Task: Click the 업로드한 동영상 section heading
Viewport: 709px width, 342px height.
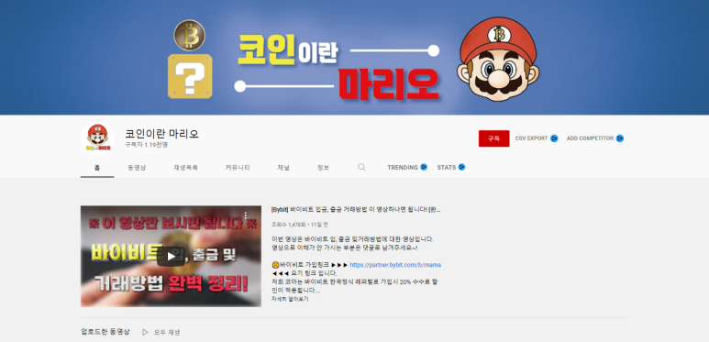Action: click(105, 332)
